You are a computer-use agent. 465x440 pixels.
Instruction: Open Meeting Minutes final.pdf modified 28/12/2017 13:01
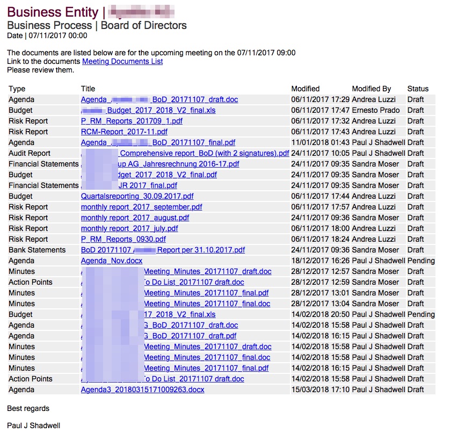click(207, 293)
